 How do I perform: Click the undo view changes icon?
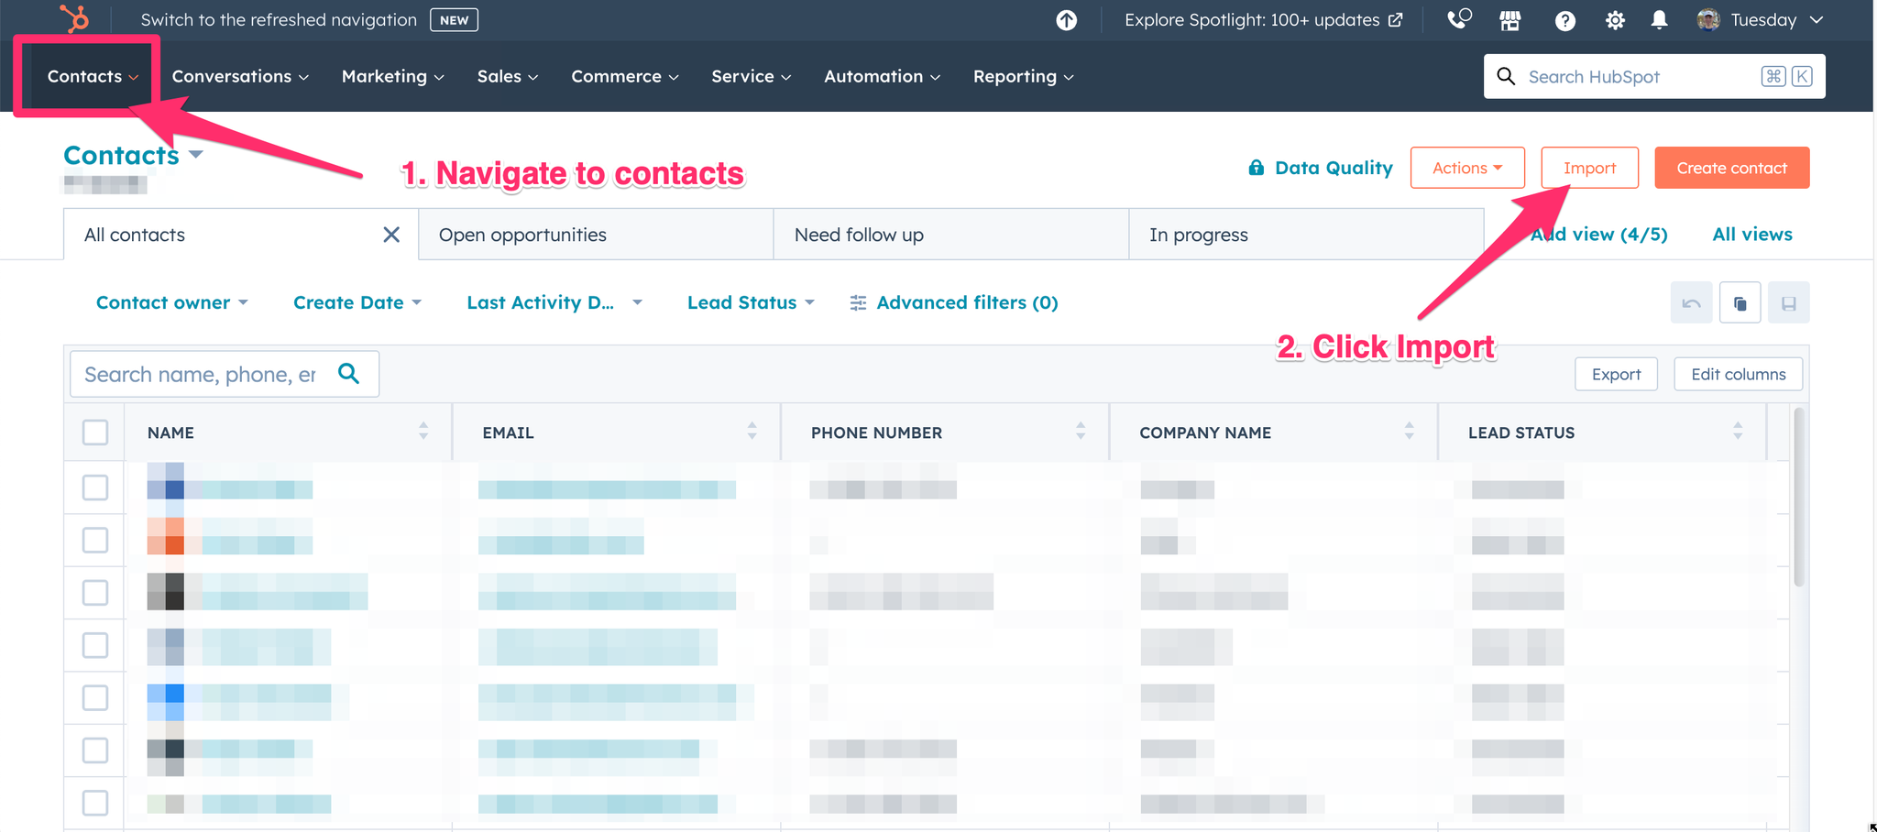click(x=1691, y=302)
